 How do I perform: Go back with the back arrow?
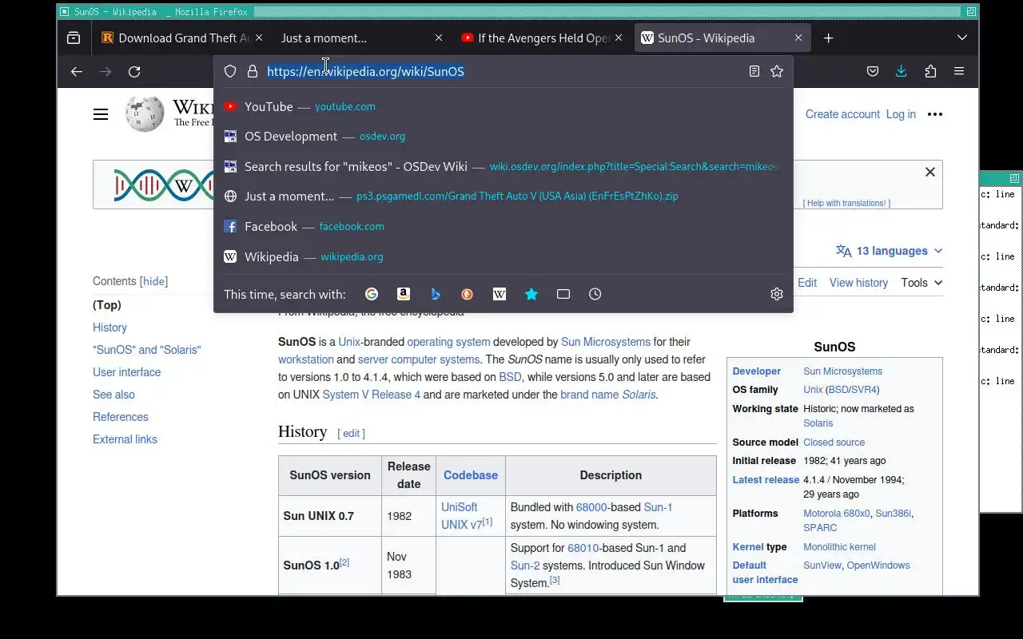[77, 71]
